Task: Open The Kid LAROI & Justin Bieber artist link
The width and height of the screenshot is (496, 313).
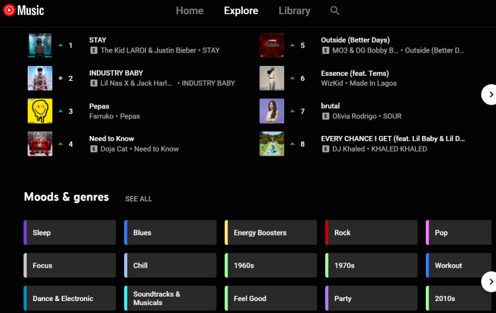Action: (148, 50)
